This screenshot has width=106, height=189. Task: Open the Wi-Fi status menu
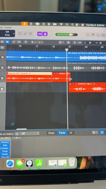tap(61, 24)
